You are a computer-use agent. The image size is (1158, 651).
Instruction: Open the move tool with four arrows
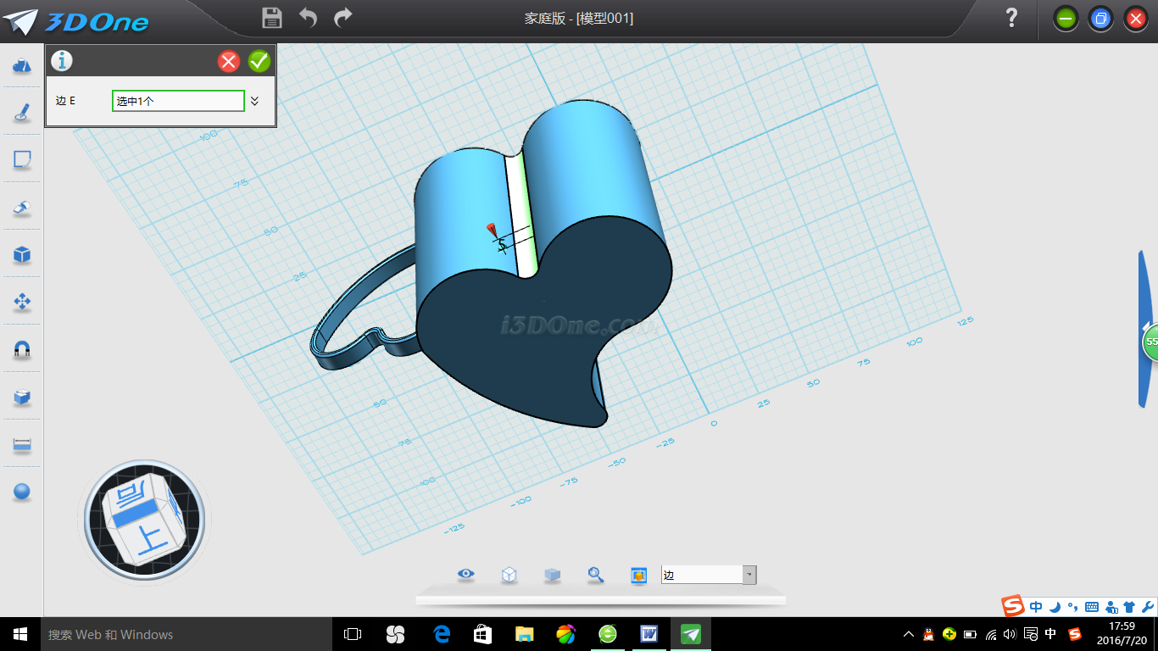(22, 302)
